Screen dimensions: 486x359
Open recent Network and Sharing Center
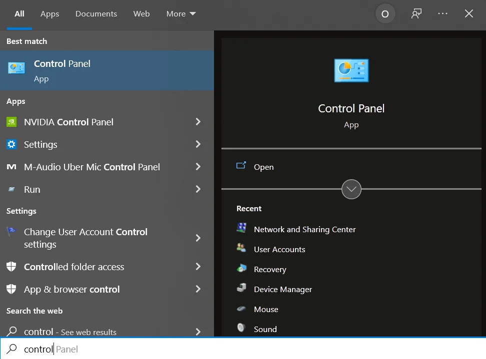click(304, 230)
